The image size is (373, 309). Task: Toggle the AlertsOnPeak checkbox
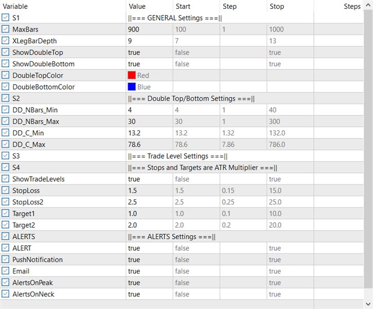coord(5,282)
